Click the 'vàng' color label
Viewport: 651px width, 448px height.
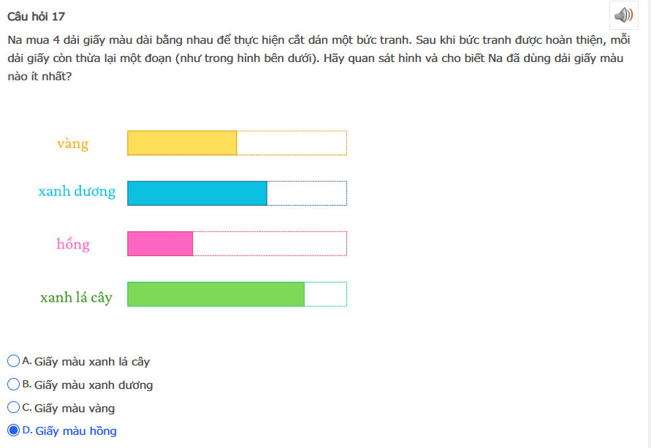click(x=72, y=144)
